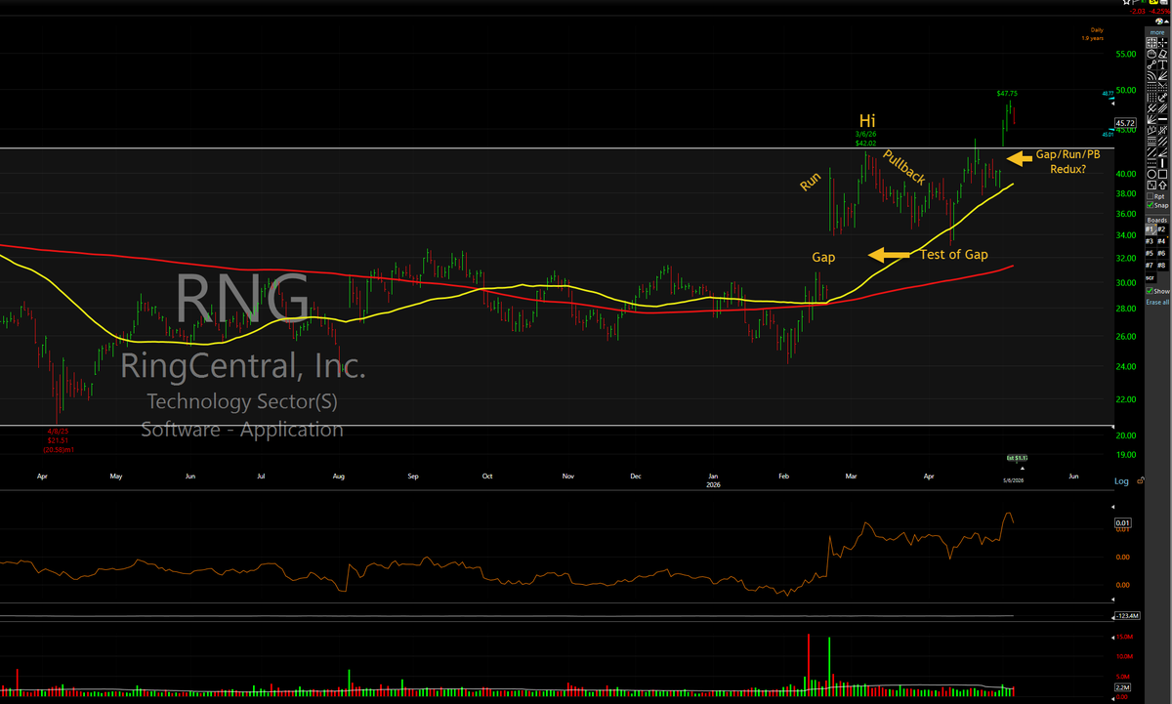Screen dimensions: 1172x704
Task: Click the star icon at top edge
Action: 1126,2
